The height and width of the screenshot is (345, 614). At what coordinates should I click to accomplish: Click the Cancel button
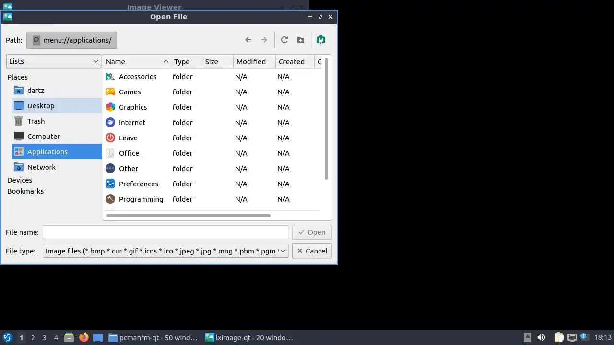[x=312, y=251]
